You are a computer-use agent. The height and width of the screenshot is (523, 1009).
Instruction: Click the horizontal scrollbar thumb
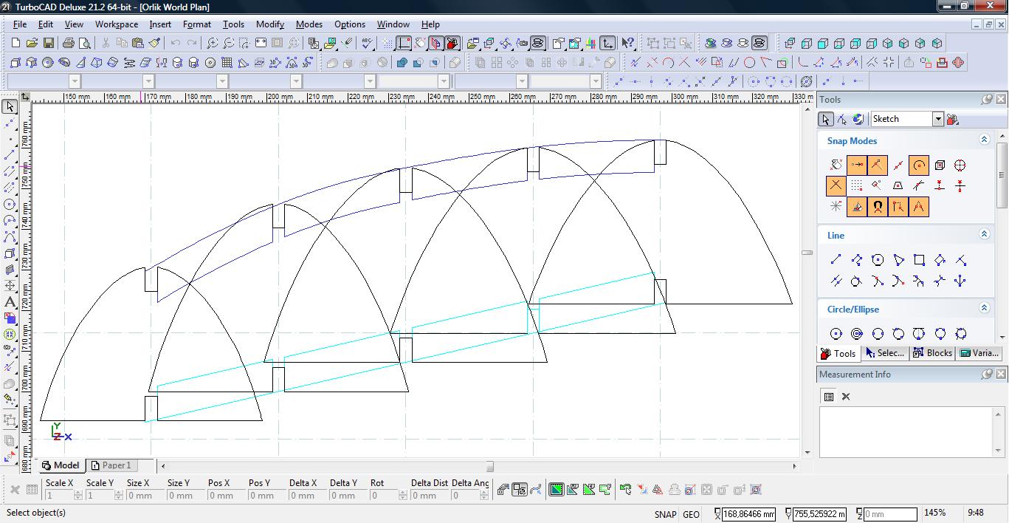[x=489, y=466]
